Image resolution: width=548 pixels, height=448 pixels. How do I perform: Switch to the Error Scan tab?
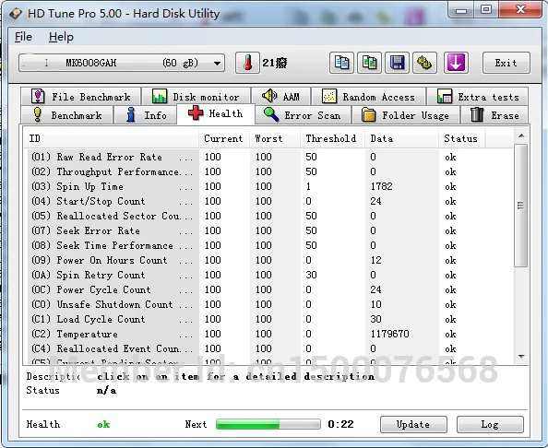tap(303, 115)
